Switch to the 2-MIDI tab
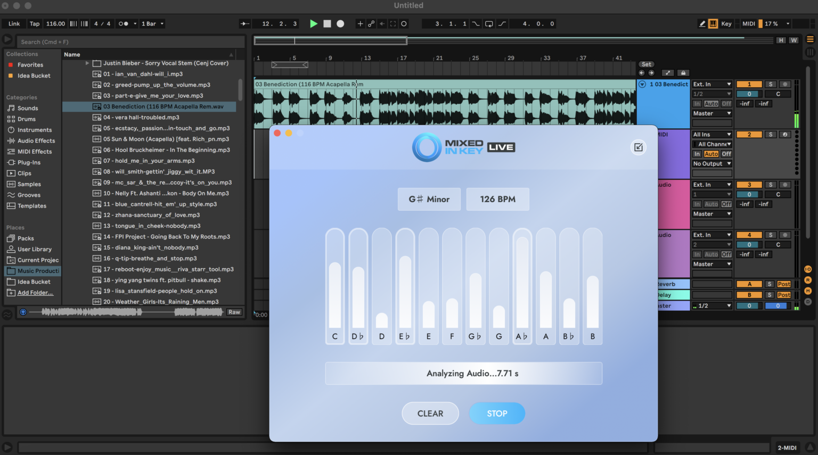 click(x=787, y=447)
